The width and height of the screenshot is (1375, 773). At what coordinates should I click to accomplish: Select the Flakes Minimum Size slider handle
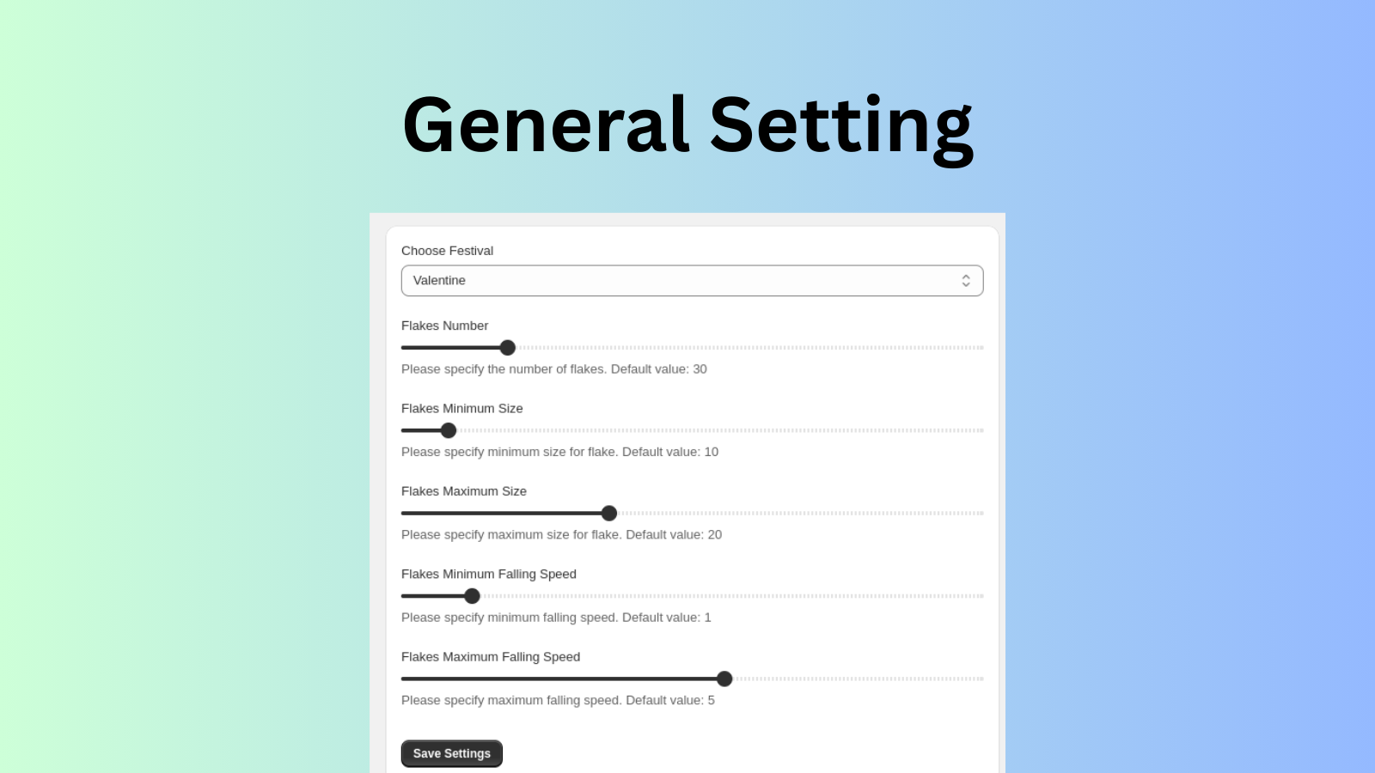tap(449, 429)
